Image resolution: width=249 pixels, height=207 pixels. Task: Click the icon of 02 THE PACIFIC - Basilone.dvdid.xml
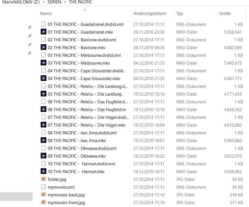tap(43, 39)
